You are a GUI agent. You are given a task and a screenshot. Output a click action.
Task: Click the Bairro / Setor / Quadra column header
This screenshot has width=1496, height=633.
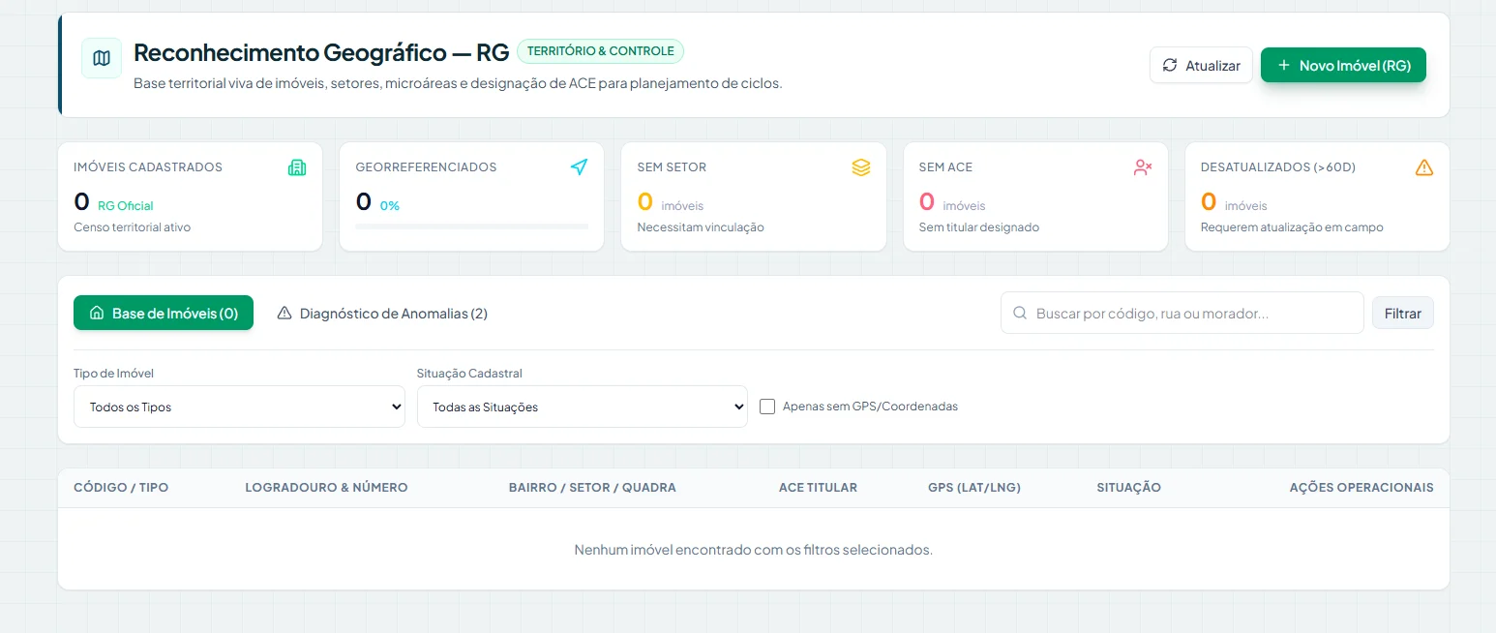tap(592, 488)
